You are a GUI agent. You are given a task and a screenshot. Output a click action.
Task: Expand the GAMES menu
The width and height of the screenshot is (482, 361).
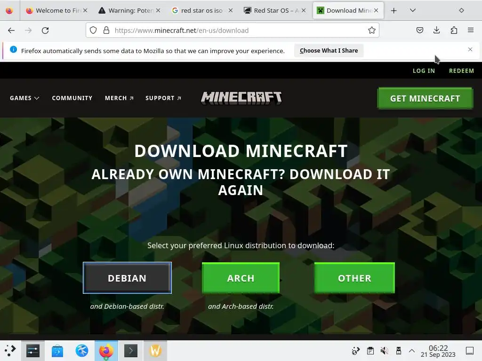(24, 98)
